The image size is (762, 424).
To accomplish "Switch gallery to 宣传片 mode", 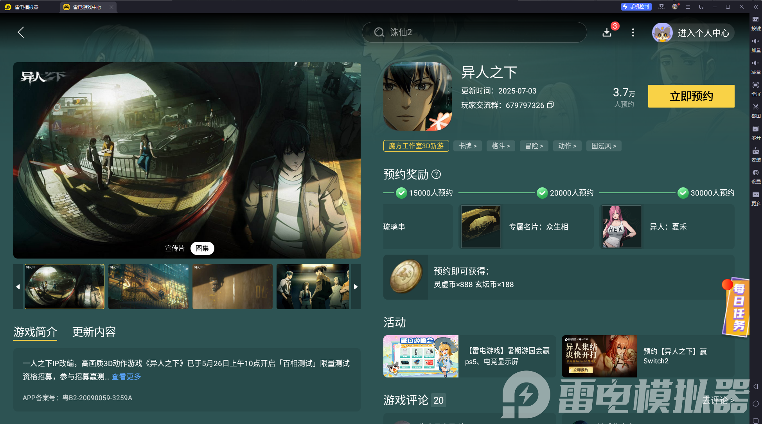I will click(x=174, y=248).
